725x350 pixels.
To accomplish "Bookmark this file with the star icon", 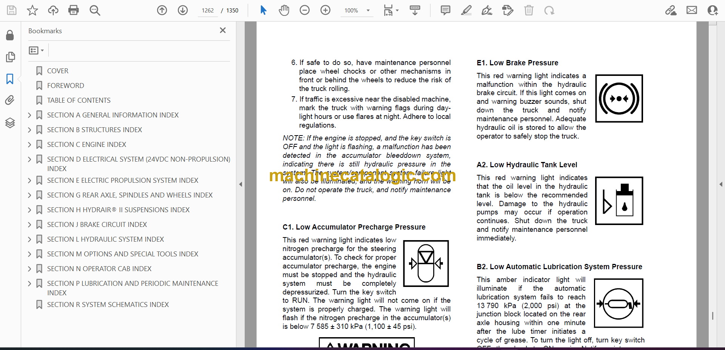I will [x=32, y=10].
